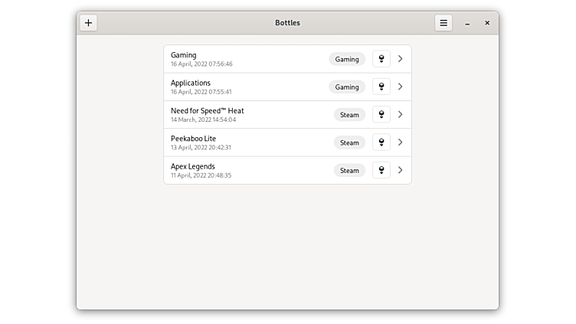Viewport: 576px width, 324px height.
Task: Click the run-executable icon for Peekaboo Lite
Action: pos(381,142)
